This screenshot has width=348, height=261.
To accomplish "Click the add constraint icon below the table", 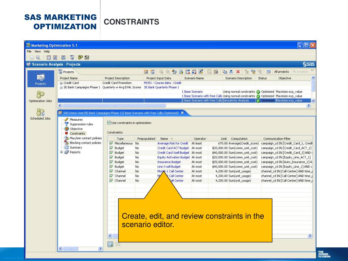I will click(110, 244).
